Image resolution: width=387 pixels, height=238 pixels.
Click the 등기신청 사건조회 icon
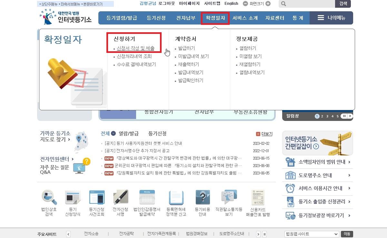tap(96, 197)
